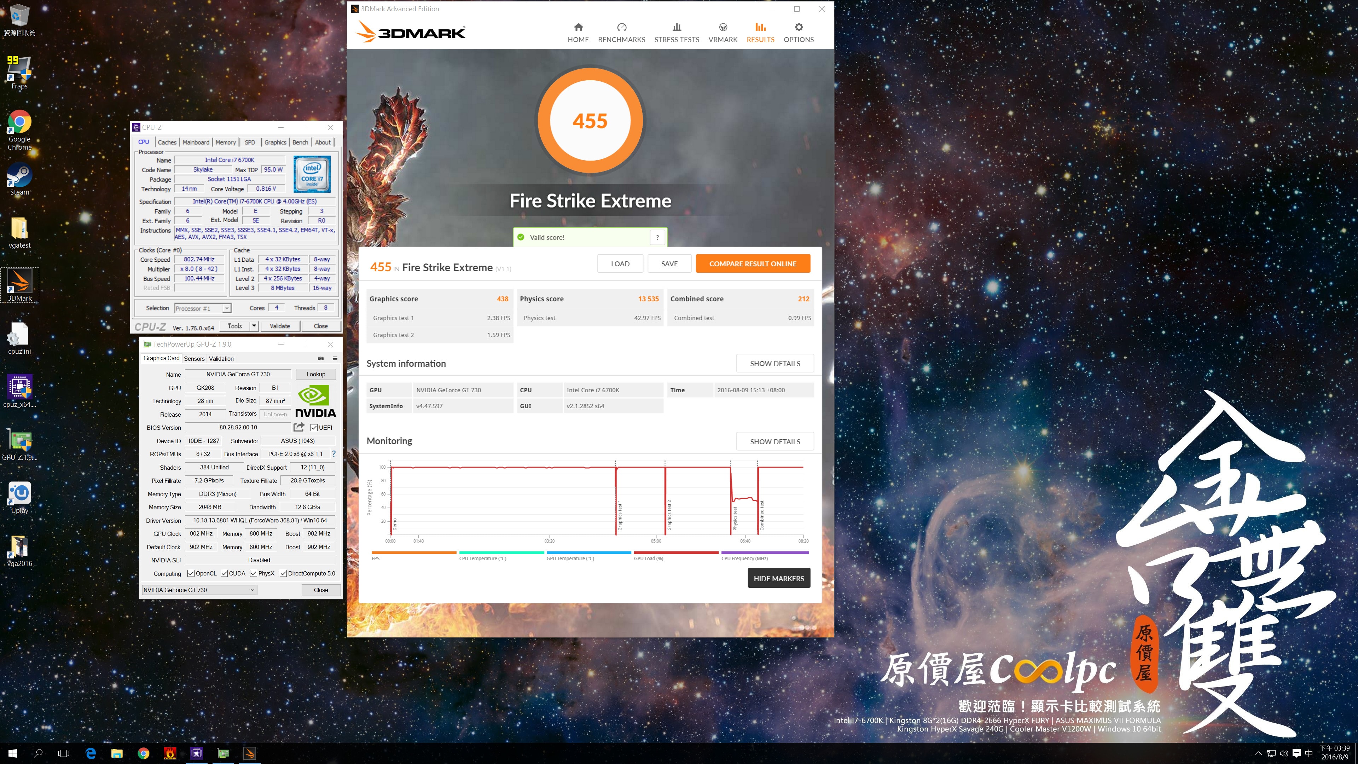Toggle the DirectCompute 5.0 checkbox
The width and height of the screenshot is (1358, 764).
(x=283, y=573)
